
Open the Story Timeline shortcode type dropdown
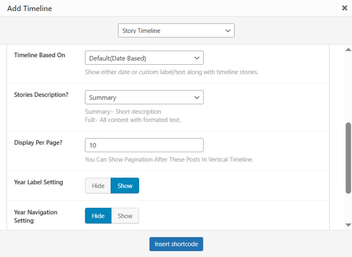(176, 30)
